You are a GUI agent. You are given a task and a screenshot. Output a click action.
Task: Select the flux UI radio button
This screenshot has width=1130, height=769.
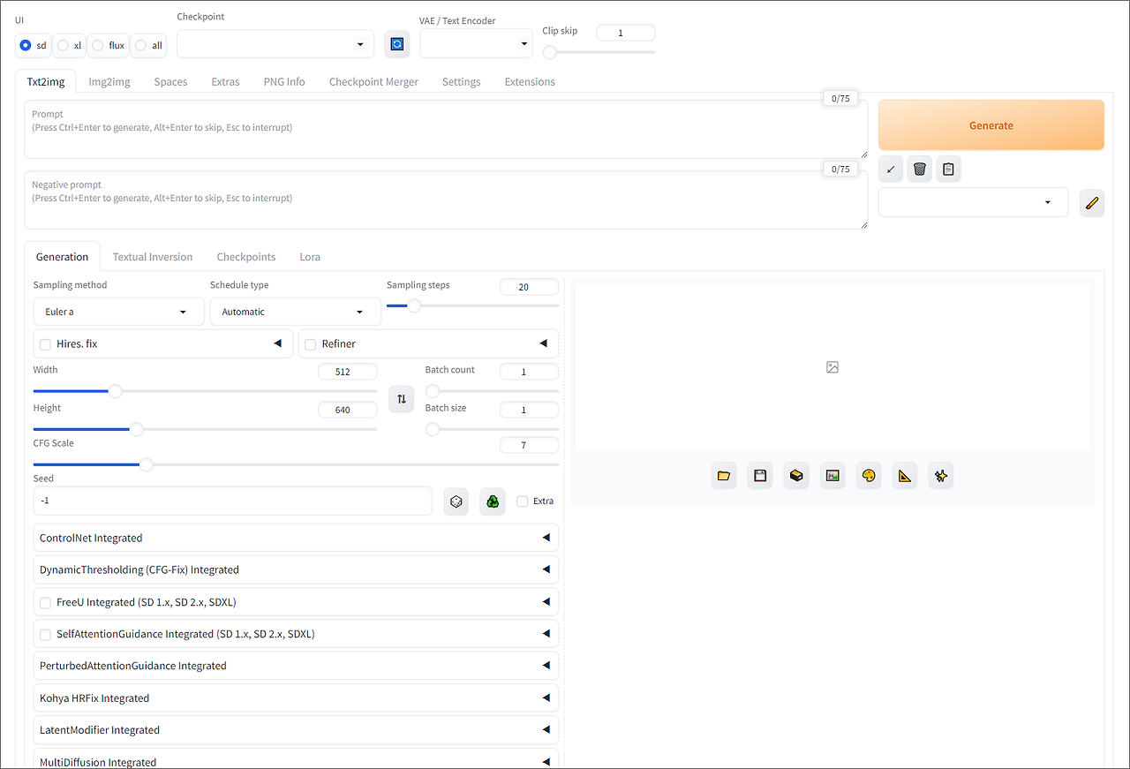(97, 45)
